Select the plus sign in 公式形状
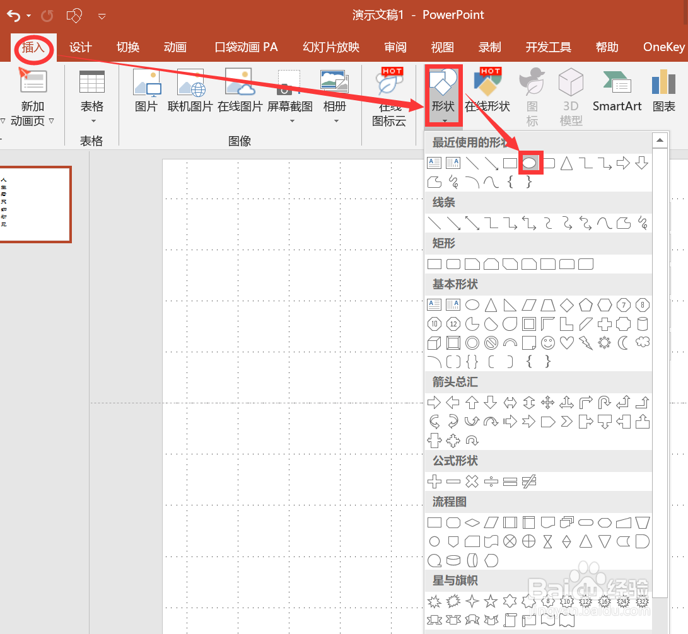 tap(434, 481)
